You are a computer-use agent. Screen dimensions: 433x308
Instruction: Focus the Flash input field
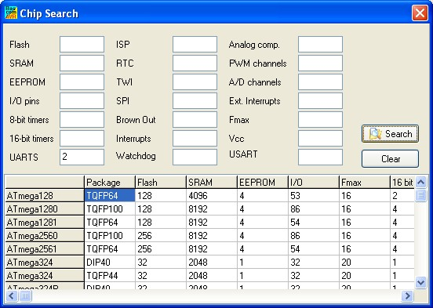pos(82,44)
